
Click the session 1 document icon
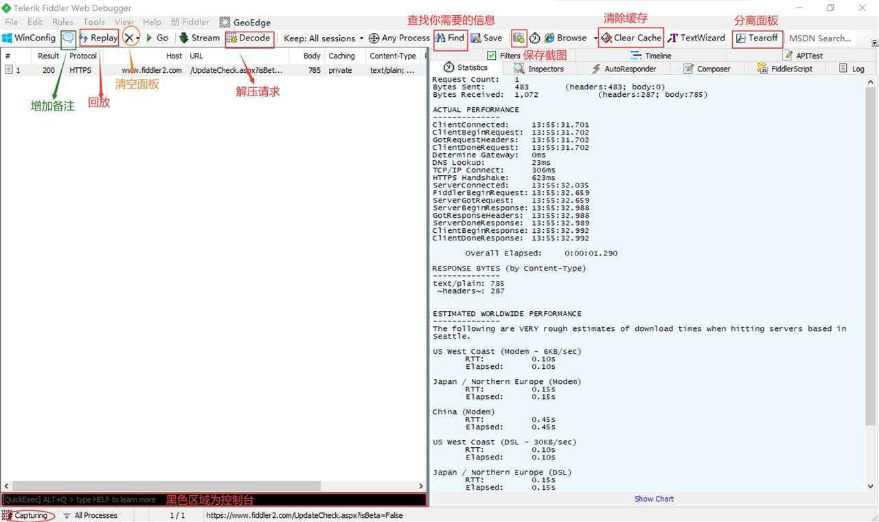[8, 70]
